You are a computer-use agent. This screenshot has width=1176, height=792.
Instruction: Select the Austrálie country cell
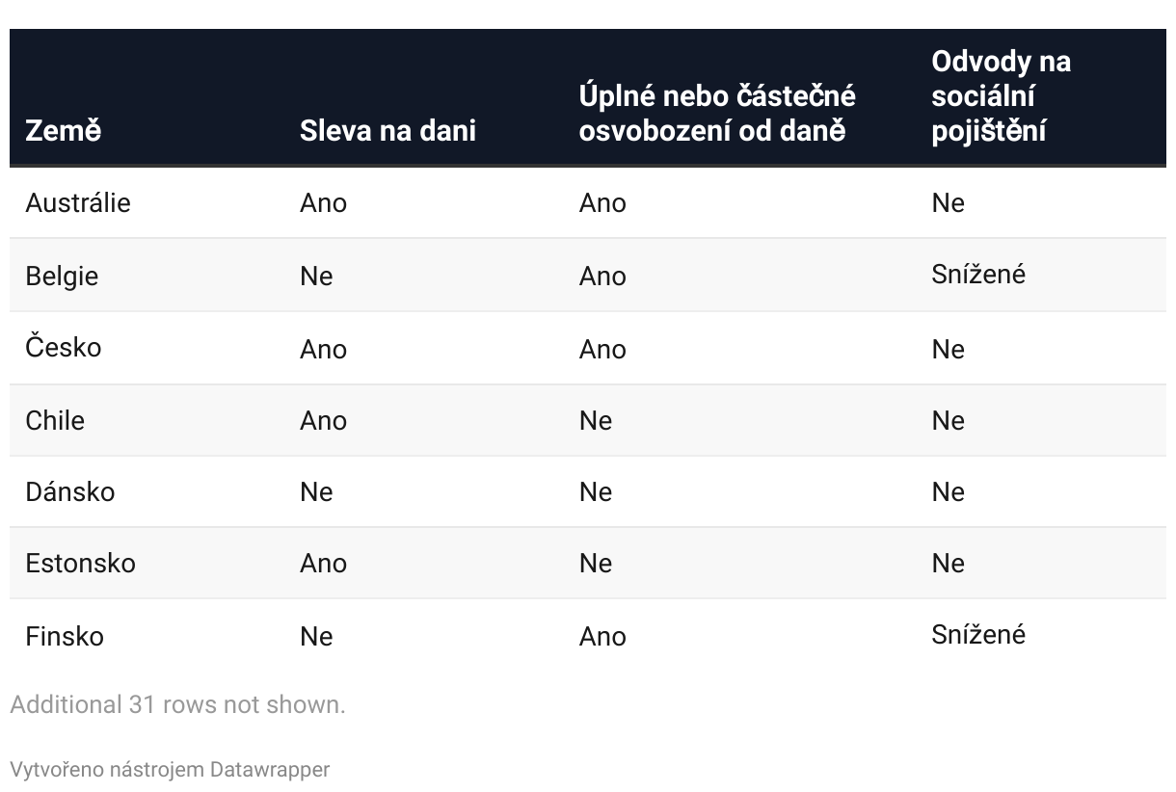click(x=78, y=203)
